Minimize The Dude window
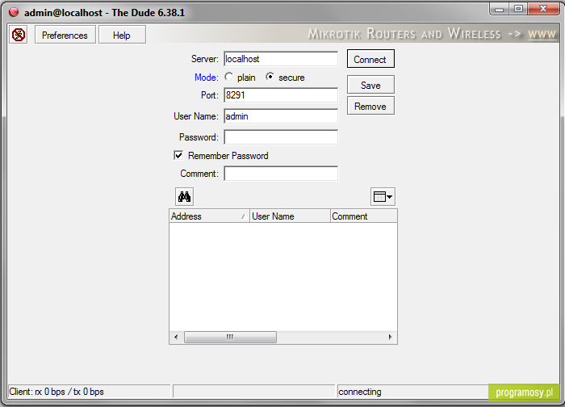 tap(500, 9)
